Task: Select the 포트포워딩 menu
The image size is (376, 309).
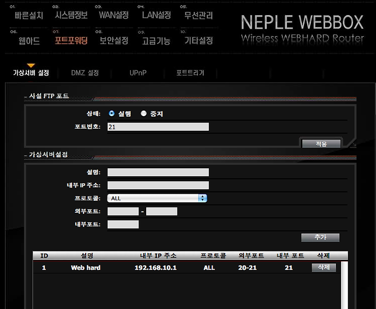Action: coord(71,41)
